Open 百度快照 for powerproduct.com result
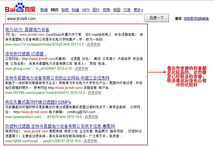 (92, 117)
